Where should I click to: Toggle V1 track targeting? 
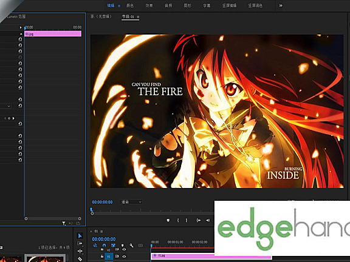(109, 257)
